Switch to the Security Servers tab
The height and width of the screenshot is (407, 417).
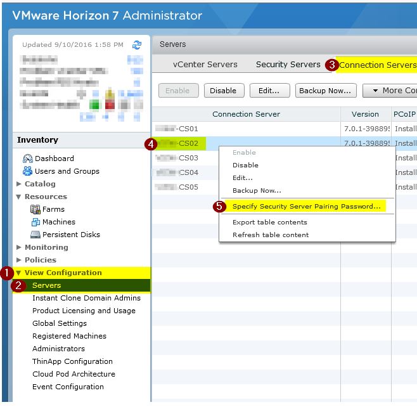point(288,65)
